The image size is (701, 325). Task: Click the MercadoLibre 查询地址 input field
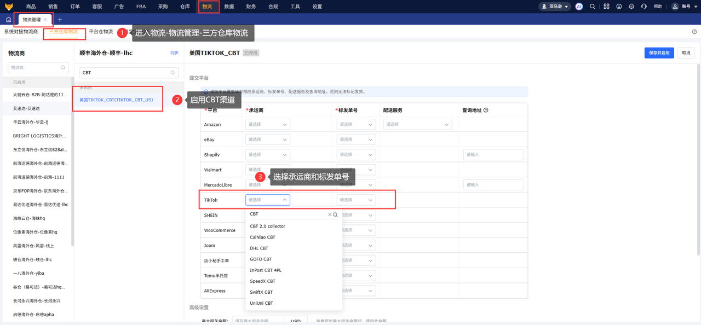click(x=493, y=184)
